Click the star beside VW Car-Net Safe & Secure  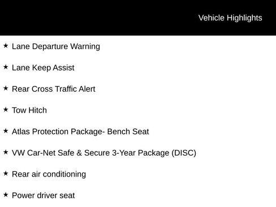click(6, 152)
